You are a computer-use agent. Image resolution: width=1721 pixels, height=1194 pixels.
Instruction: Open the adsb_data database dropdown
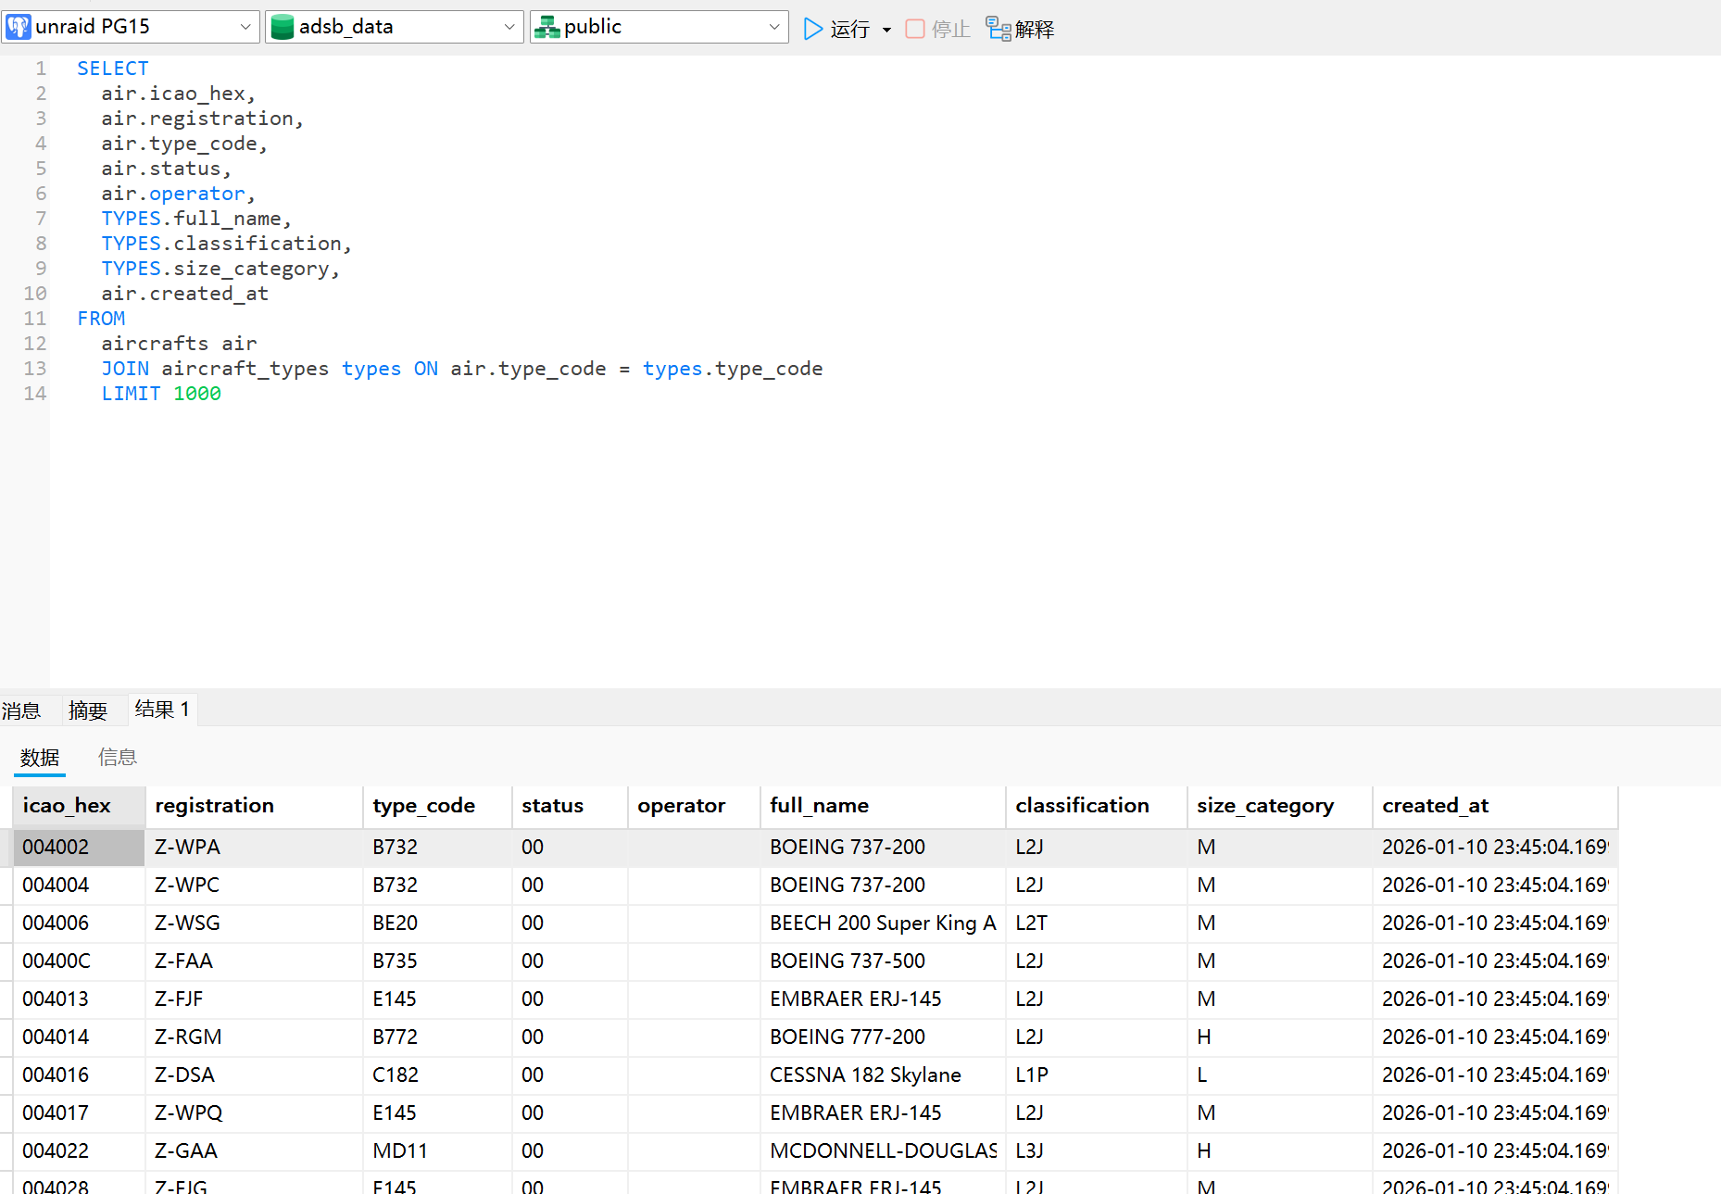[x=509, y=27]
